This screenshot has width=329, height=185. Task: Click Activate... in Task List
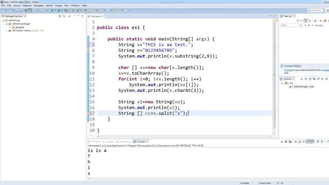pyautogui.click(x=319, y=25)
